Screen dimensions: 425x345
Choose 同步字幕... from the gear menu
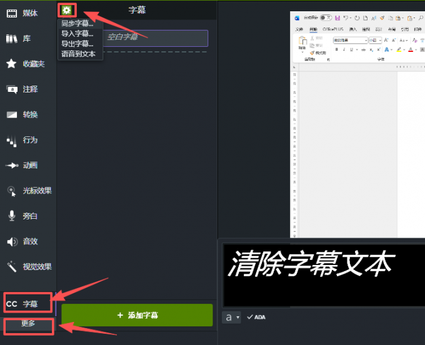[80, 24]
